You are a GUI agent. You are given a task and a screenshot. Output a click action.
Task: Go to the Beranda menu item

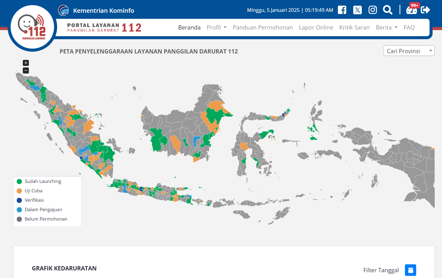tap(189, 27)
